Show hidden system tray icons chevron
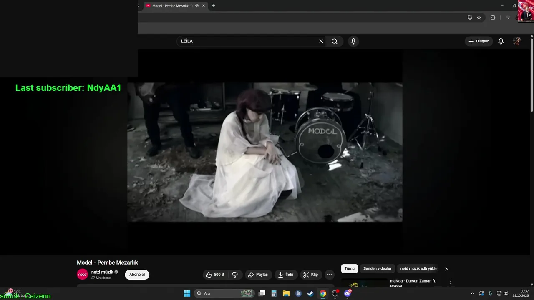The image size is (534, 300). point(472,293)
